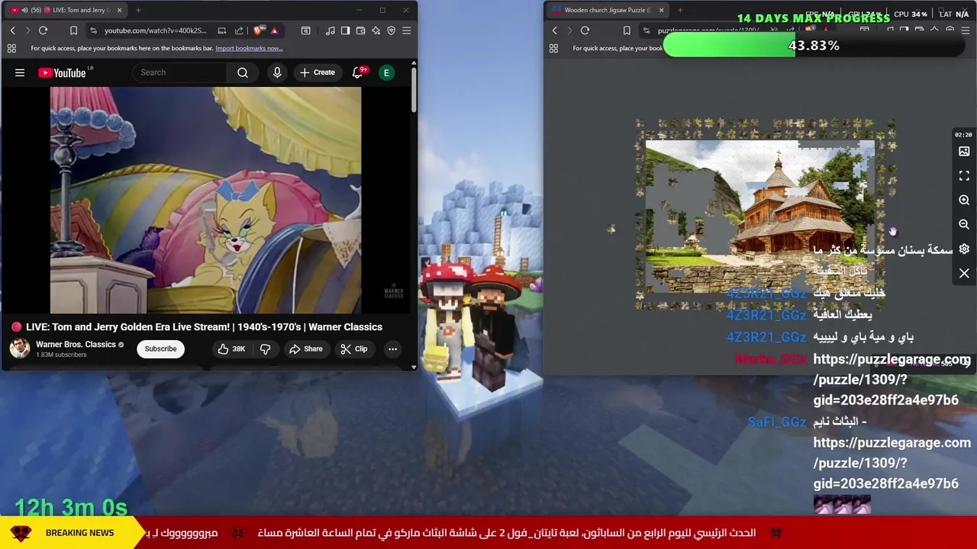Open apps grid in puzzle window bookmarks bar
Screen dimensions: 977x549
click(x=553, y=48)
